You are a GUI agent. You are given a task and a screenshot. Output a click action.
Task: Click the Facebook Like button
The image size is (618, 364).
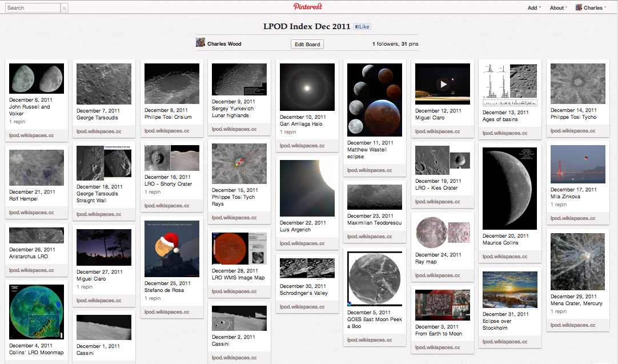[x=362, y=27]
